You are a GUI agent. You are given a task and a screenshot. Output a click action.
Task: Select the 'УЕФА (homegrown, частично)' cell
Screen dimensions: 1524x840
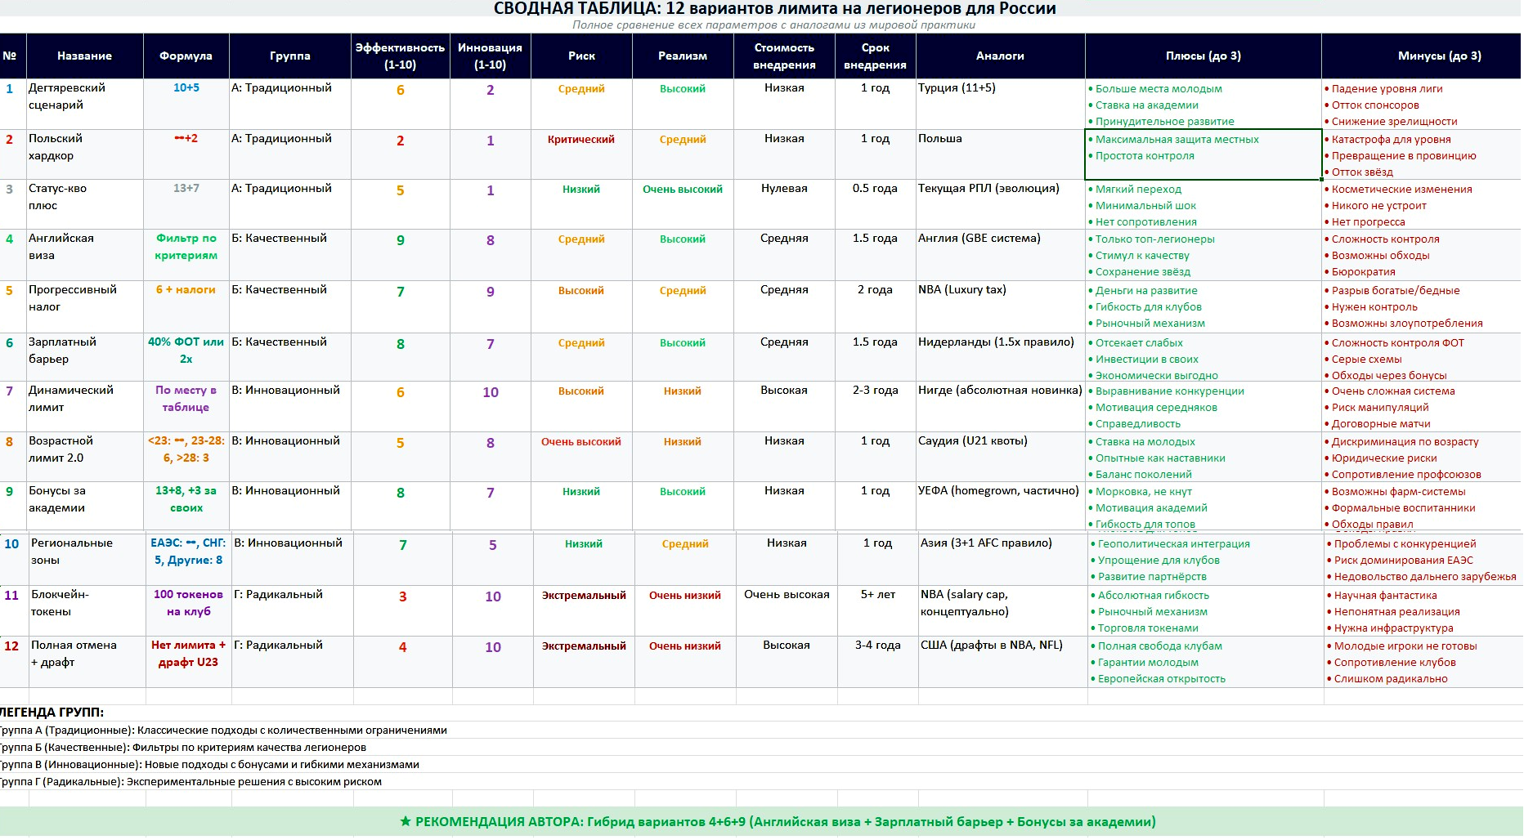pos(999,491)
